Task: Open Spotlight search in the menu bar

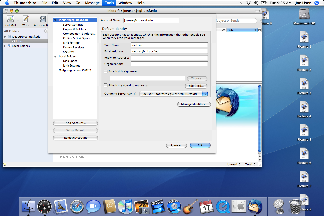Action: (x=316, y=3)
